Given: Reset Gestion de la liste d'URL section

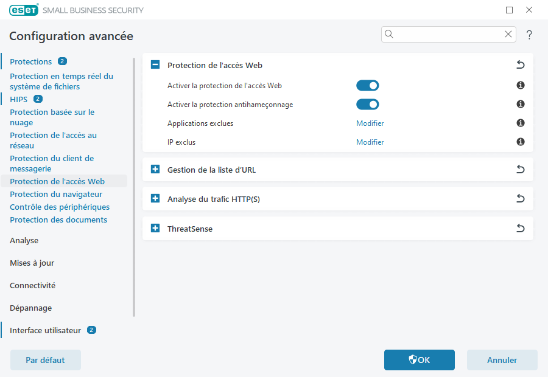Looking at the screenshot, I should point(521,170).
